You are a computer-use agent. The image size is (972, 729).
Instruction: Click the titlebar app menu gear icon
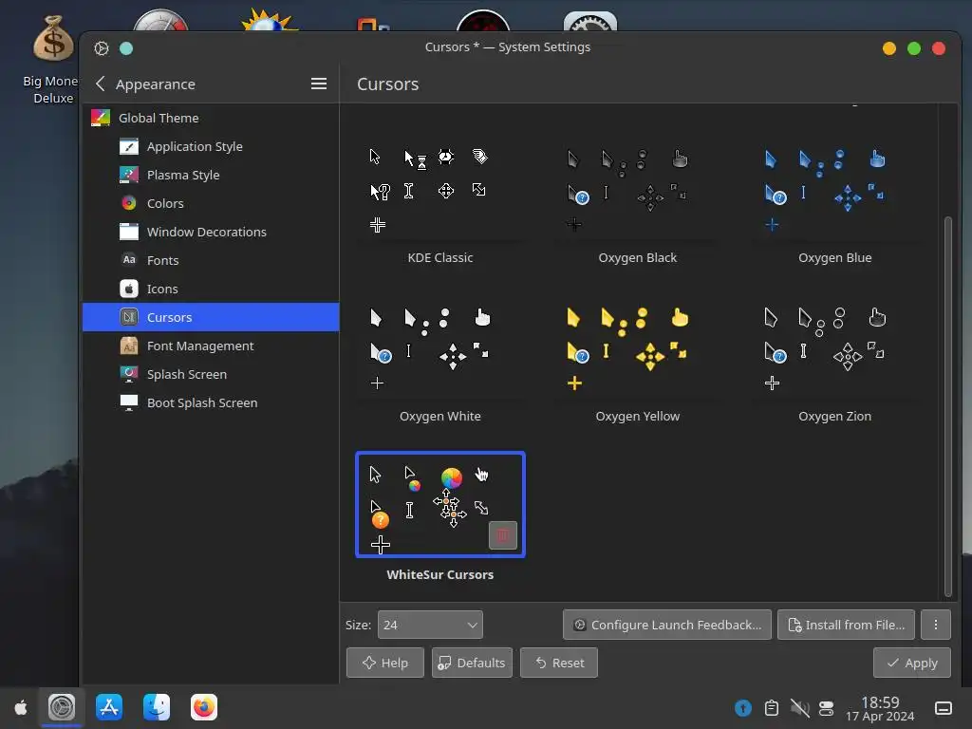tap(102, 48)
